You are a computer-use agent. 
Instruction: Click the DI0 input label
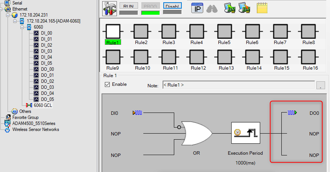(x=114, y=113)
